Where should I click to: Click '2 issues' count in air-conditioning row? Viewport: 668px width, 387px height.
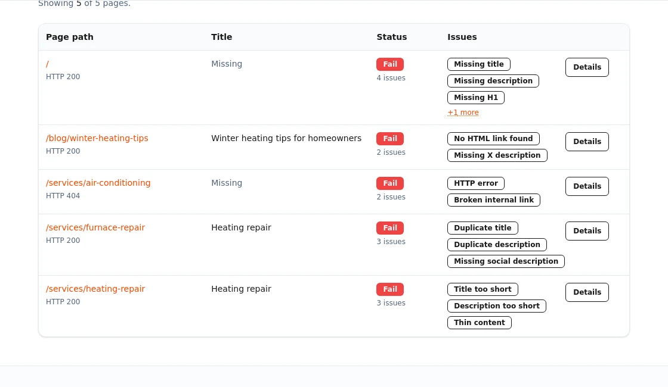point(391,197)
